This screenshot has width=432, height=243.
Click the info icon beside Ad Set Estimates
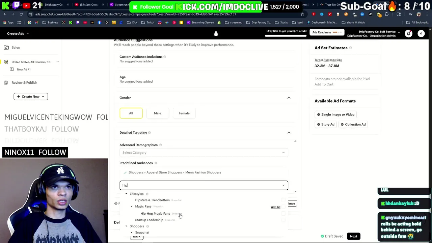coord(350,48)
